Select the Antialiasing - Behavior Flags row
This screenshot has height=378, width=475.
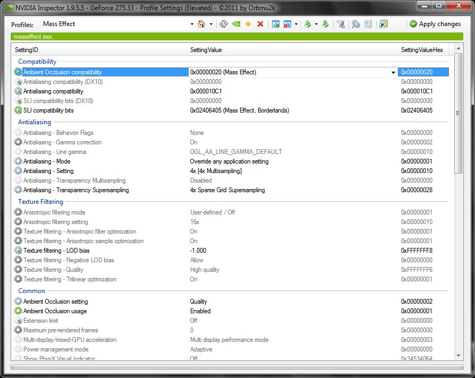click(231, 133)
